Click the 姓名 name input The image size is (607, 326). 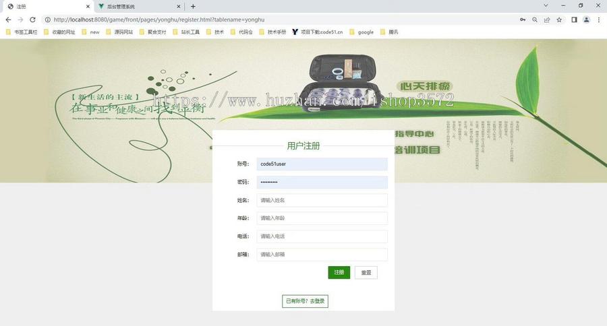coord(322,200)
